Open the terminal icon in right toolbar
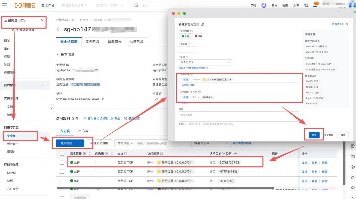 (x=353, y=157)
